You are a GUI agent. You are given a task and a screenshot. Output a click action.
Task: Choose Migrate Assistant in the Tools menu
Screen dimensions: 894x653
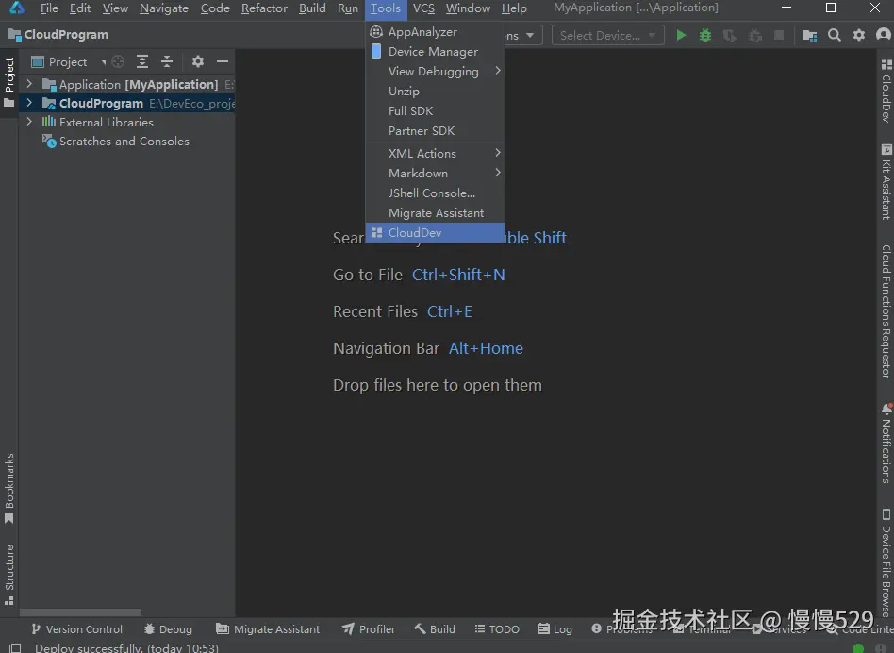click(x=435, y=212)
